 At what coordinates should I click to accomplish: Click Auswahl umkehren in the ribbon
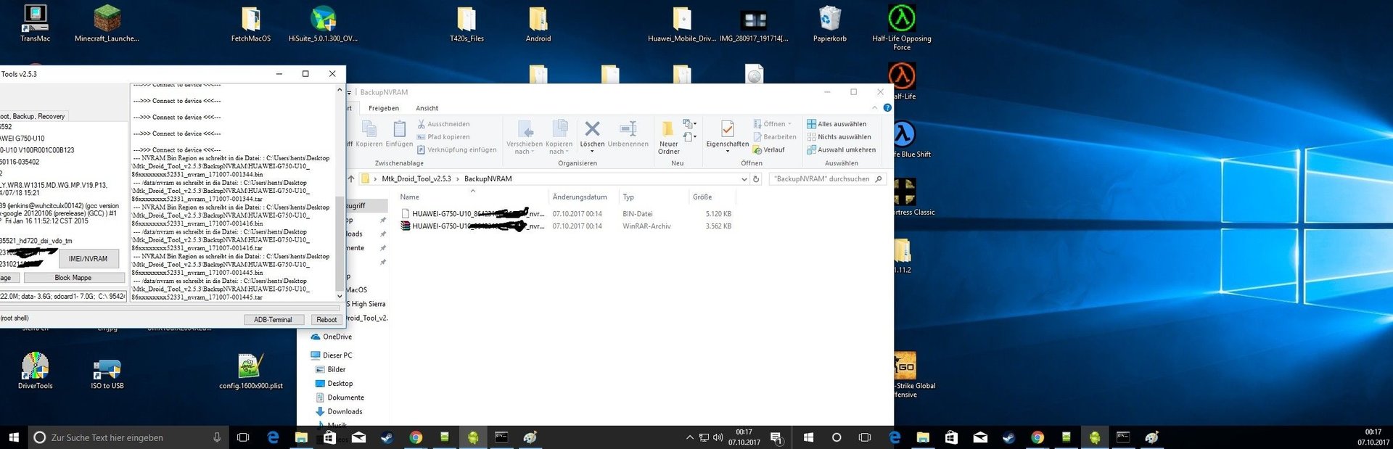click(x=842, y=150)
